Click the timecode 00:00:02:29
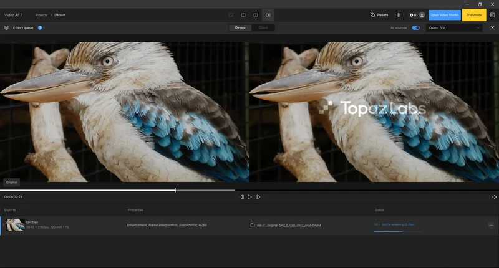 point(13,197)
